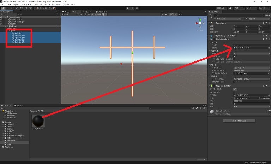Open the UniGLTF menu
Viewport: 271px width, 164px height.
pyautogui.click(x=47, y=5)
